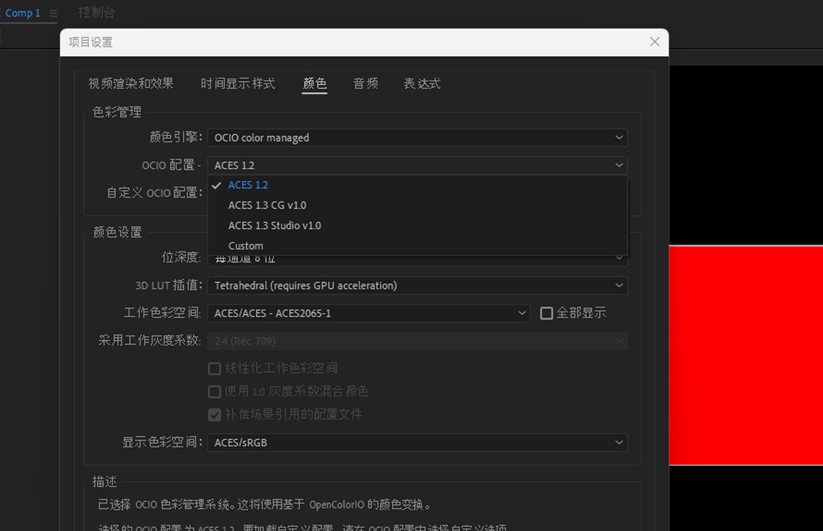The width and height of the screenshot is (823, 531).
Task: Open the 工作色彩空间 dropdown
Action: (370, 313)
